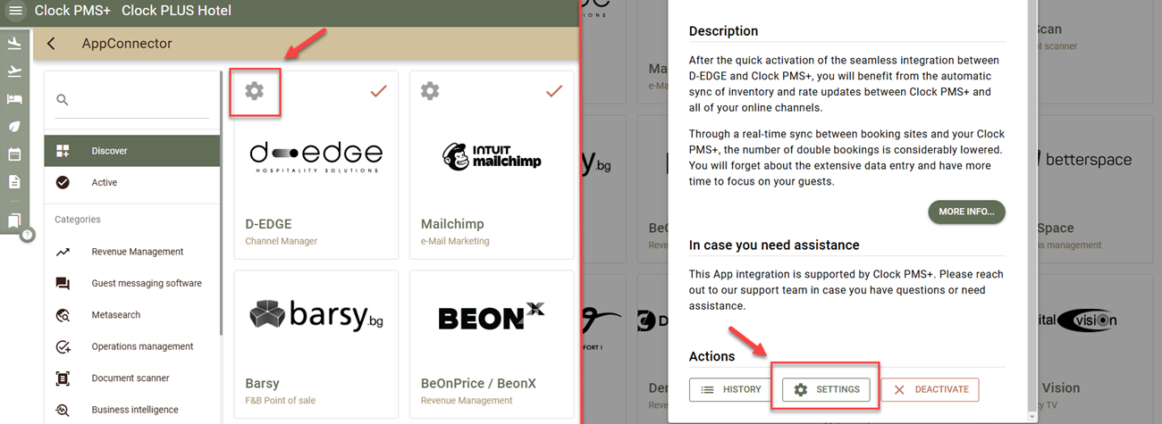Open the bookmark book icon in sidebar
1162x424 pixels.
pyautogui.click(x=13, y=220)
